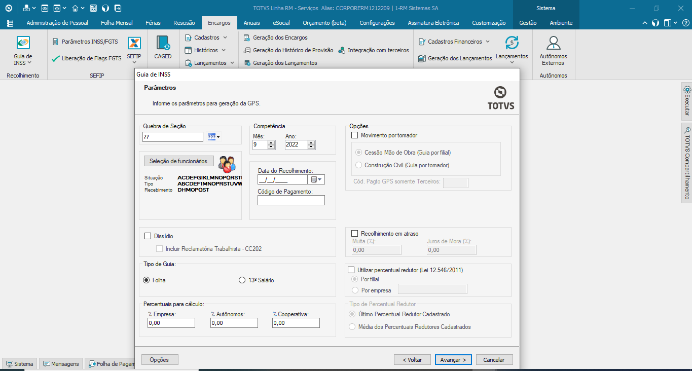
Task: Click the % Cooperativa input field
Action: tap(296, 323)
